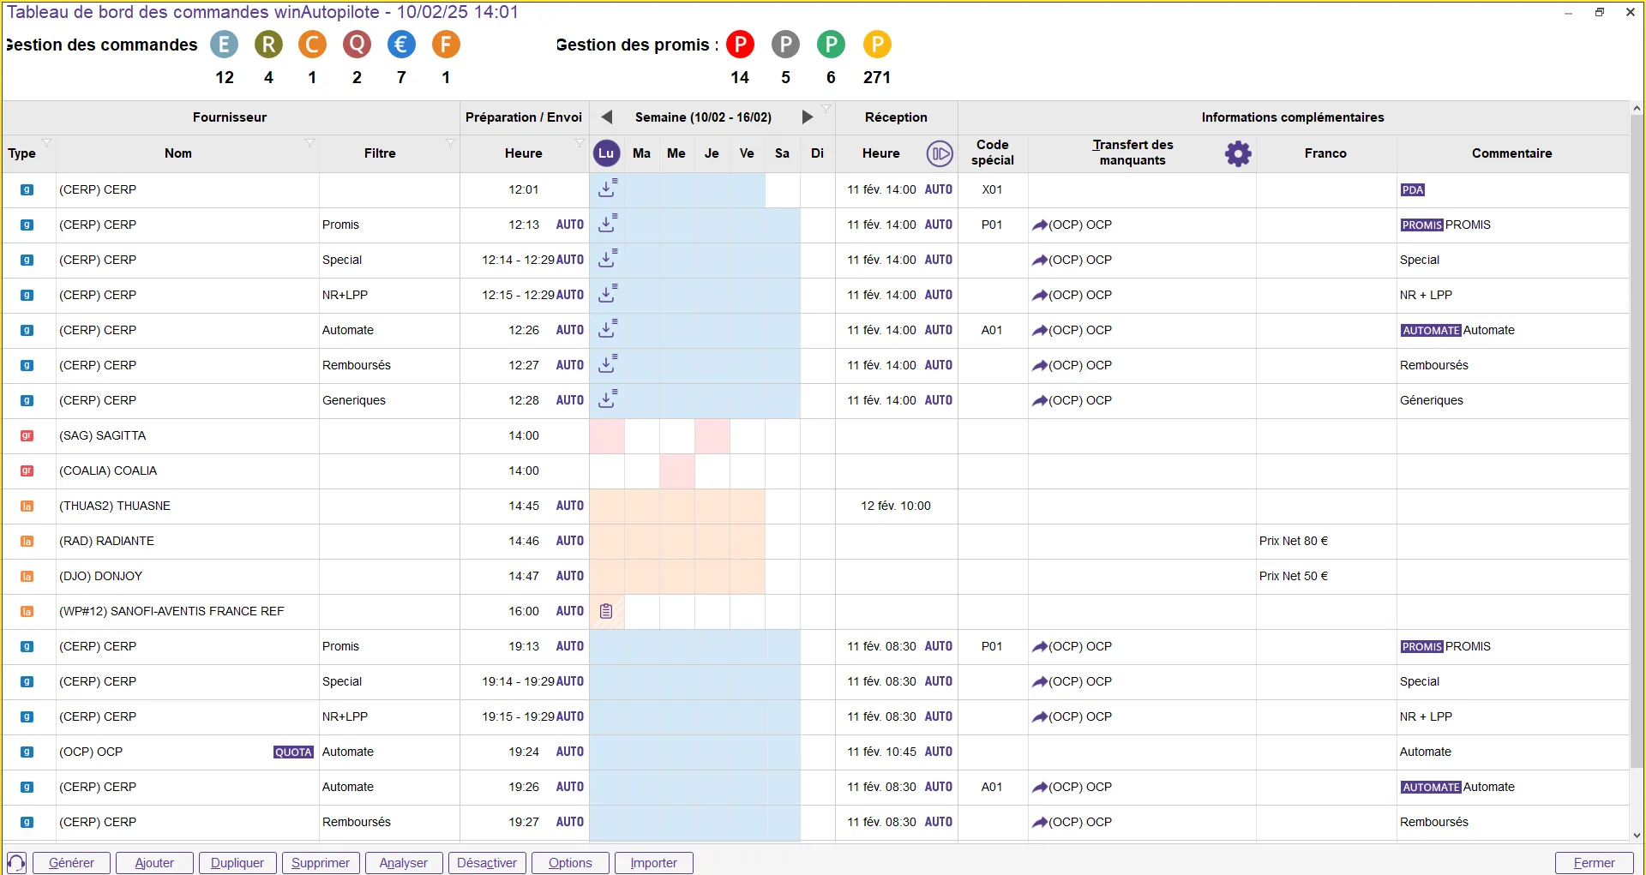Click the pink Lu cell in SAGITTA row
The width and height of the screenshot is (1646, 875).
click(x=607, y=435)
